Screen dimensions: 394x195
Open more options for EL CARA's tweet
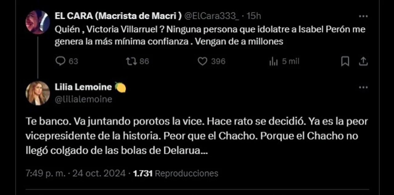[363, 16]
